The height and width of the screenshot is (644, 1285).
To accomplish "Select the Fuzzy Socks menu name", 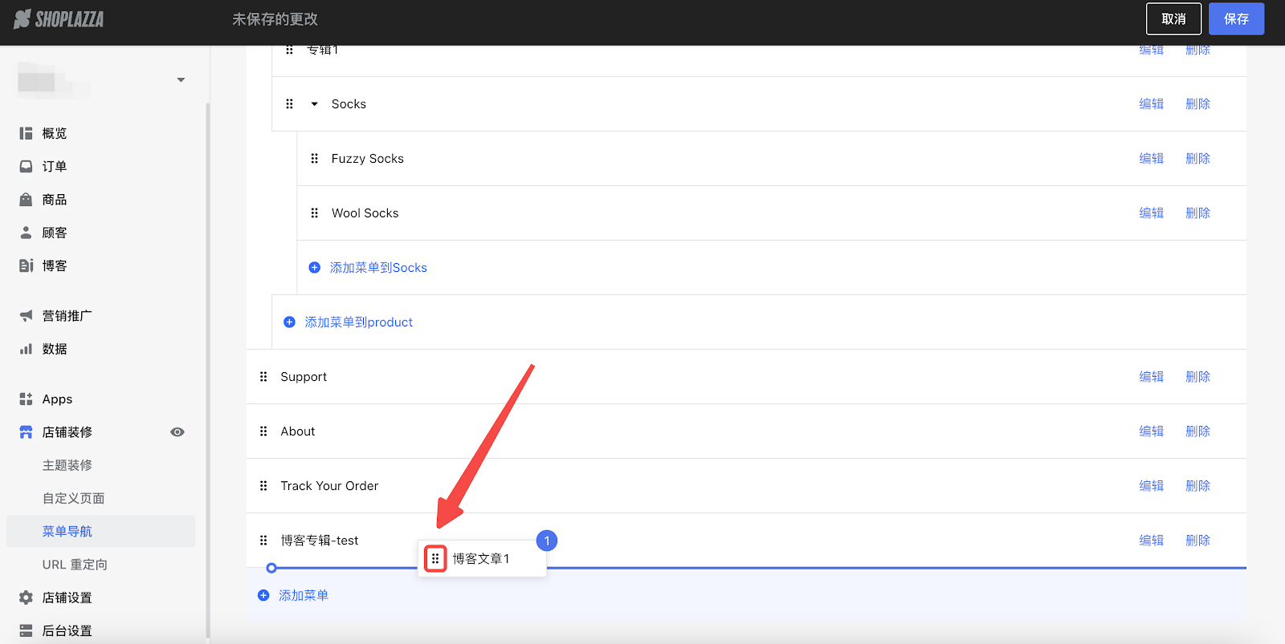I will tap(368, 158).
